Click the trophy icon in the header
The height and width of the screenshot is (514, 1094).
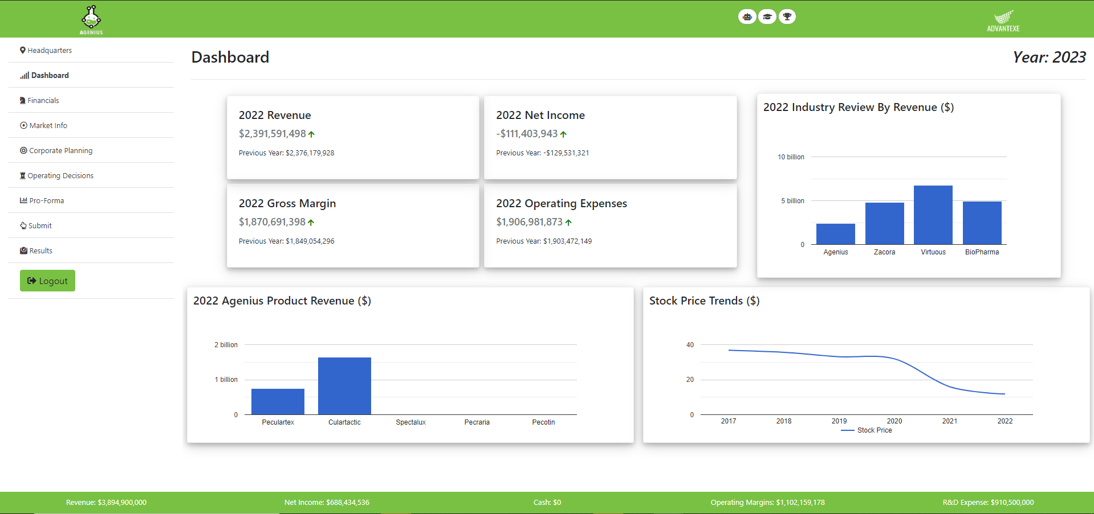(787, 17)
